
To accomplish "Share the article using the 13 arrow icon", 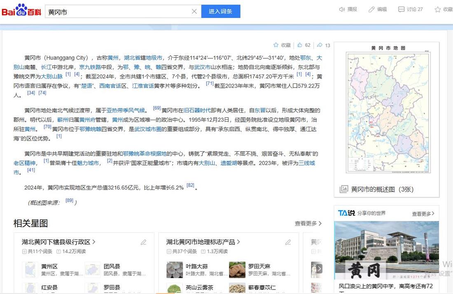I will [x=320, y=45].
